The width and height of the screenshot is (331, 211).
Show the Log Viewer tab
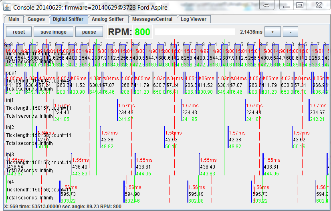pyautogui.click(x=194, y=19)
